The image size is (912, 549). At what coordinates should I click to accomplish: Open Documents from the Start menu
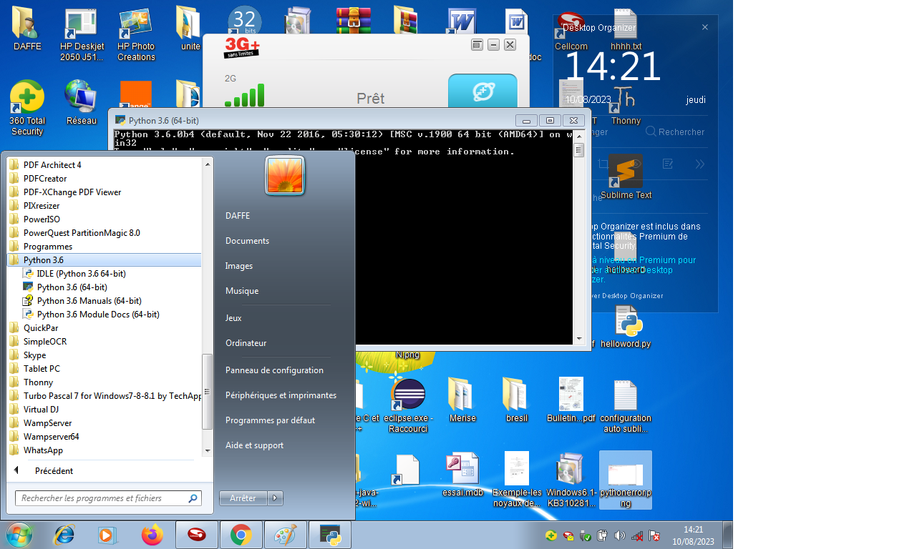pyautogui.click(x=247, y=241)
